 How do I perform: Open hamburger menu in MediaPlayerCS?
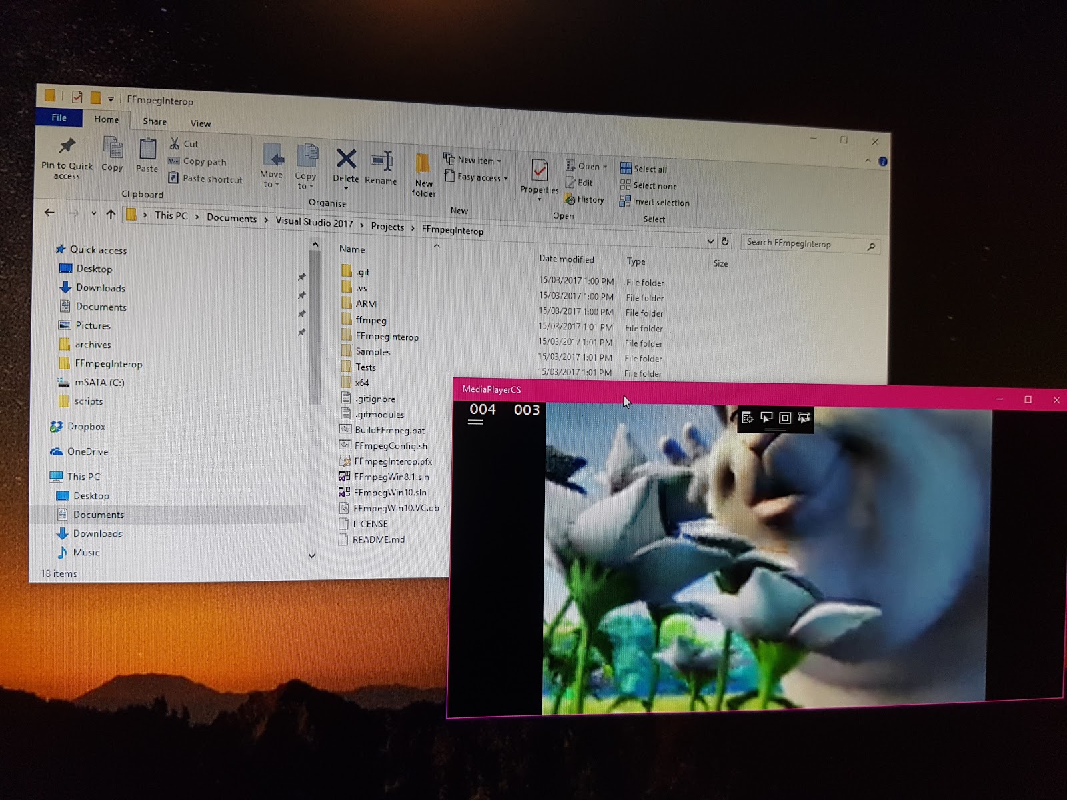[475, 421]
